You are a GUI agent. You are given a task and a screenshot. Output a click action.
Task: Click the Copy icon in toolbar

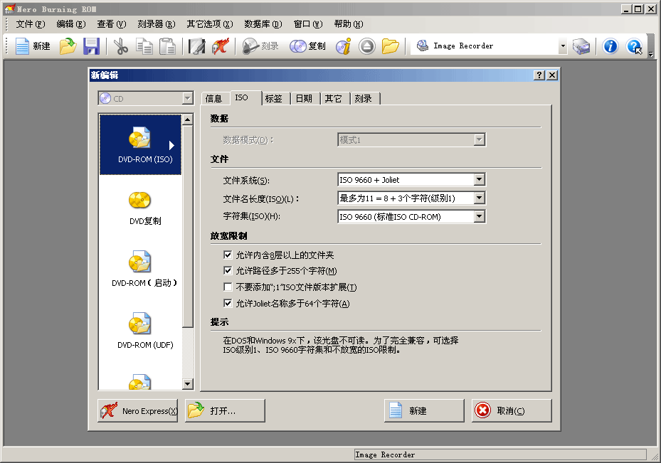[144, 46]
